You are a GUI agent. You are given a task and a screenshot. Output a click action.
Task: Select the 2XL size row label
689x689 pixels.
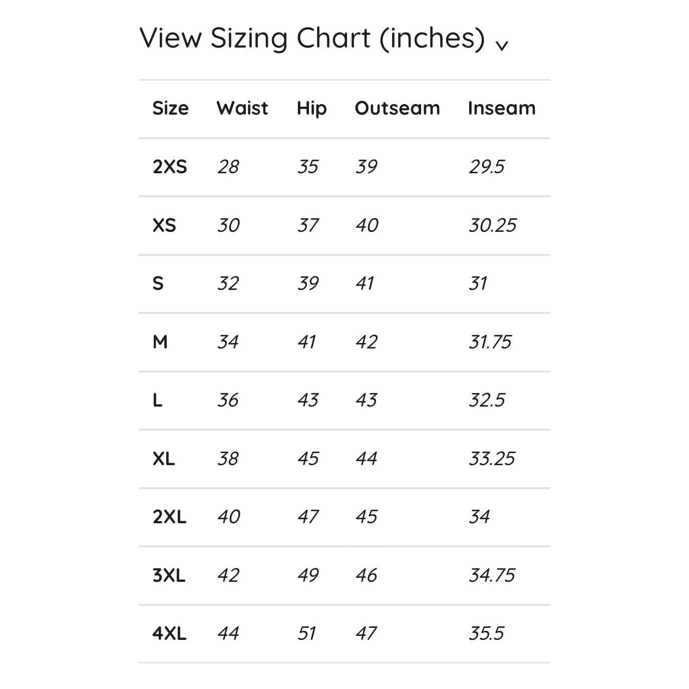coord(169,517)
